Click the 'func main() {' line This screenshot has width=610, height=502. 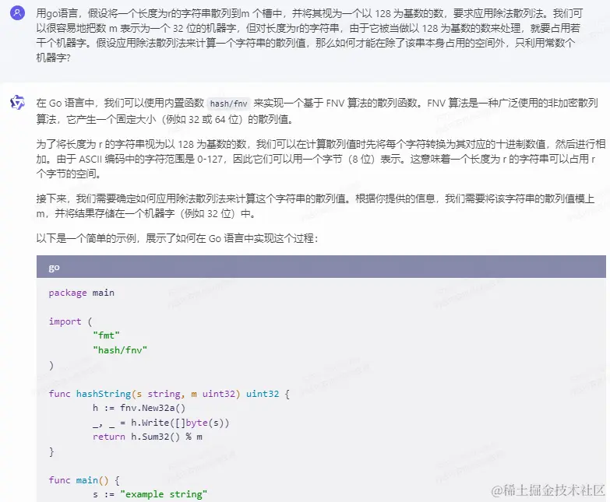point(84,480)
